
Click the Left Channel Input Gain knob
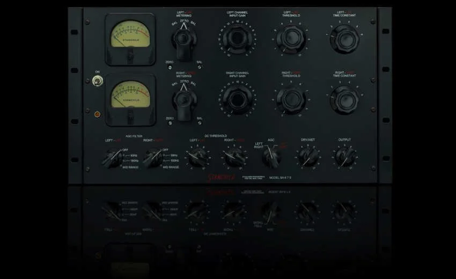[x=237, y=39]
